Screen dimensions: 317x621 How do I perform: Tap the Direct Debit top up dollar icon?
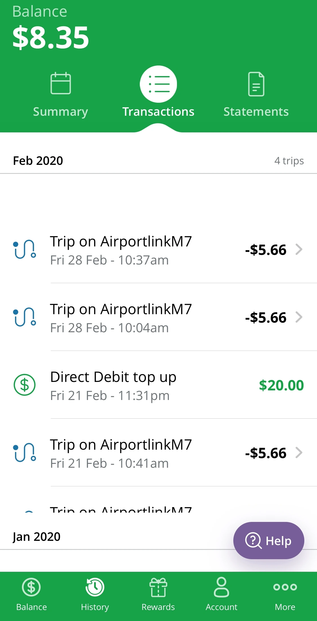[25, 385]
